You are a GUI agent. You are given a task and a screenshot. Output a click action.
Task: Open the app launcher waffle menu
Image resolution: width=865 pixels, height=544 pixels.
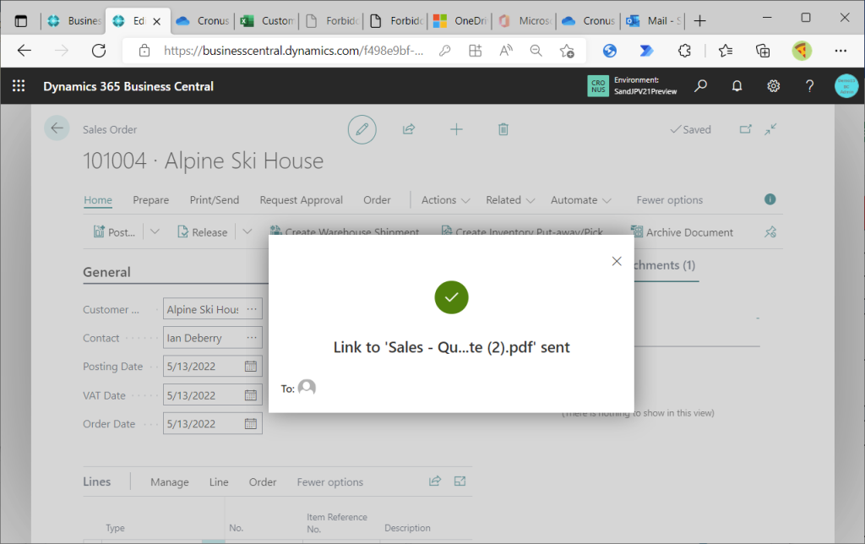point(19,86)
